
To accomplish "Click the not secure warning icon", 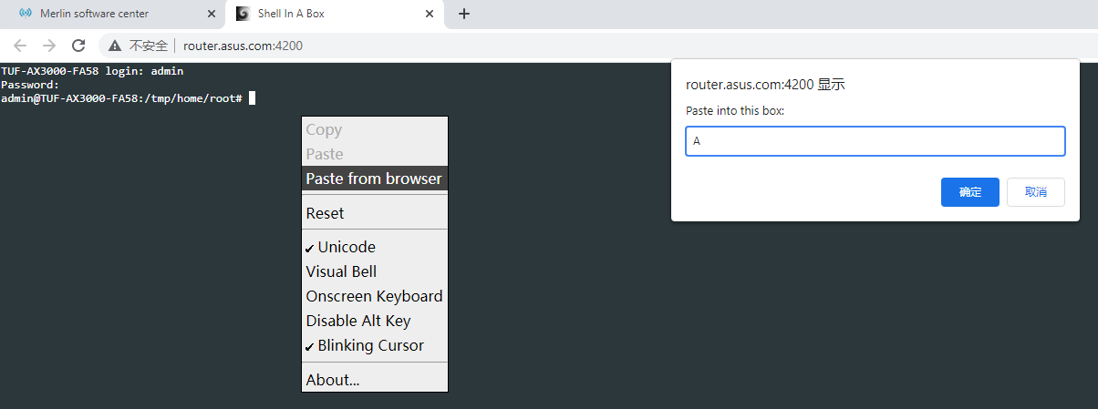I will [x=115, y=46].
